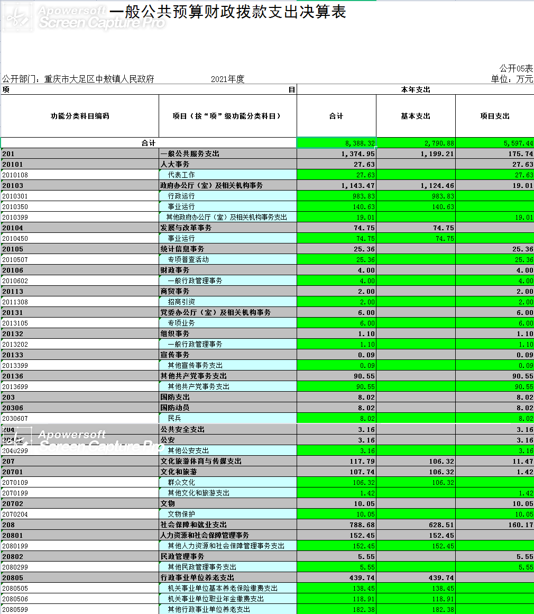
Task: Select the 本年支出 header cell
Action: click(416, 89)
